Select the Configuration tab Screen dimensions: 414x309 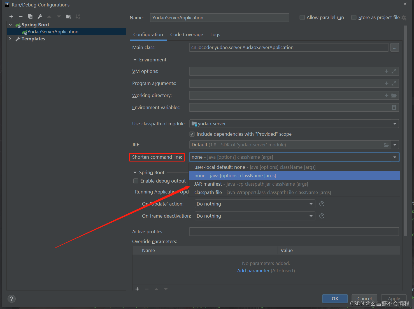tap(148, 34)
